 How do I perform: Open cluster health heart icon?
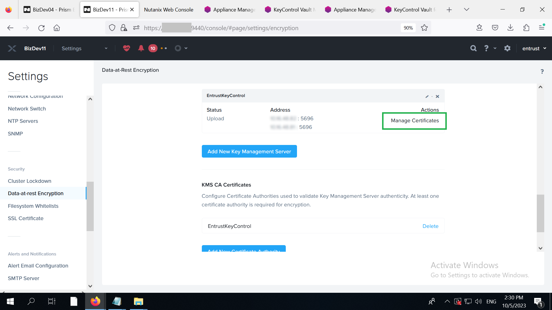[126, 48]
